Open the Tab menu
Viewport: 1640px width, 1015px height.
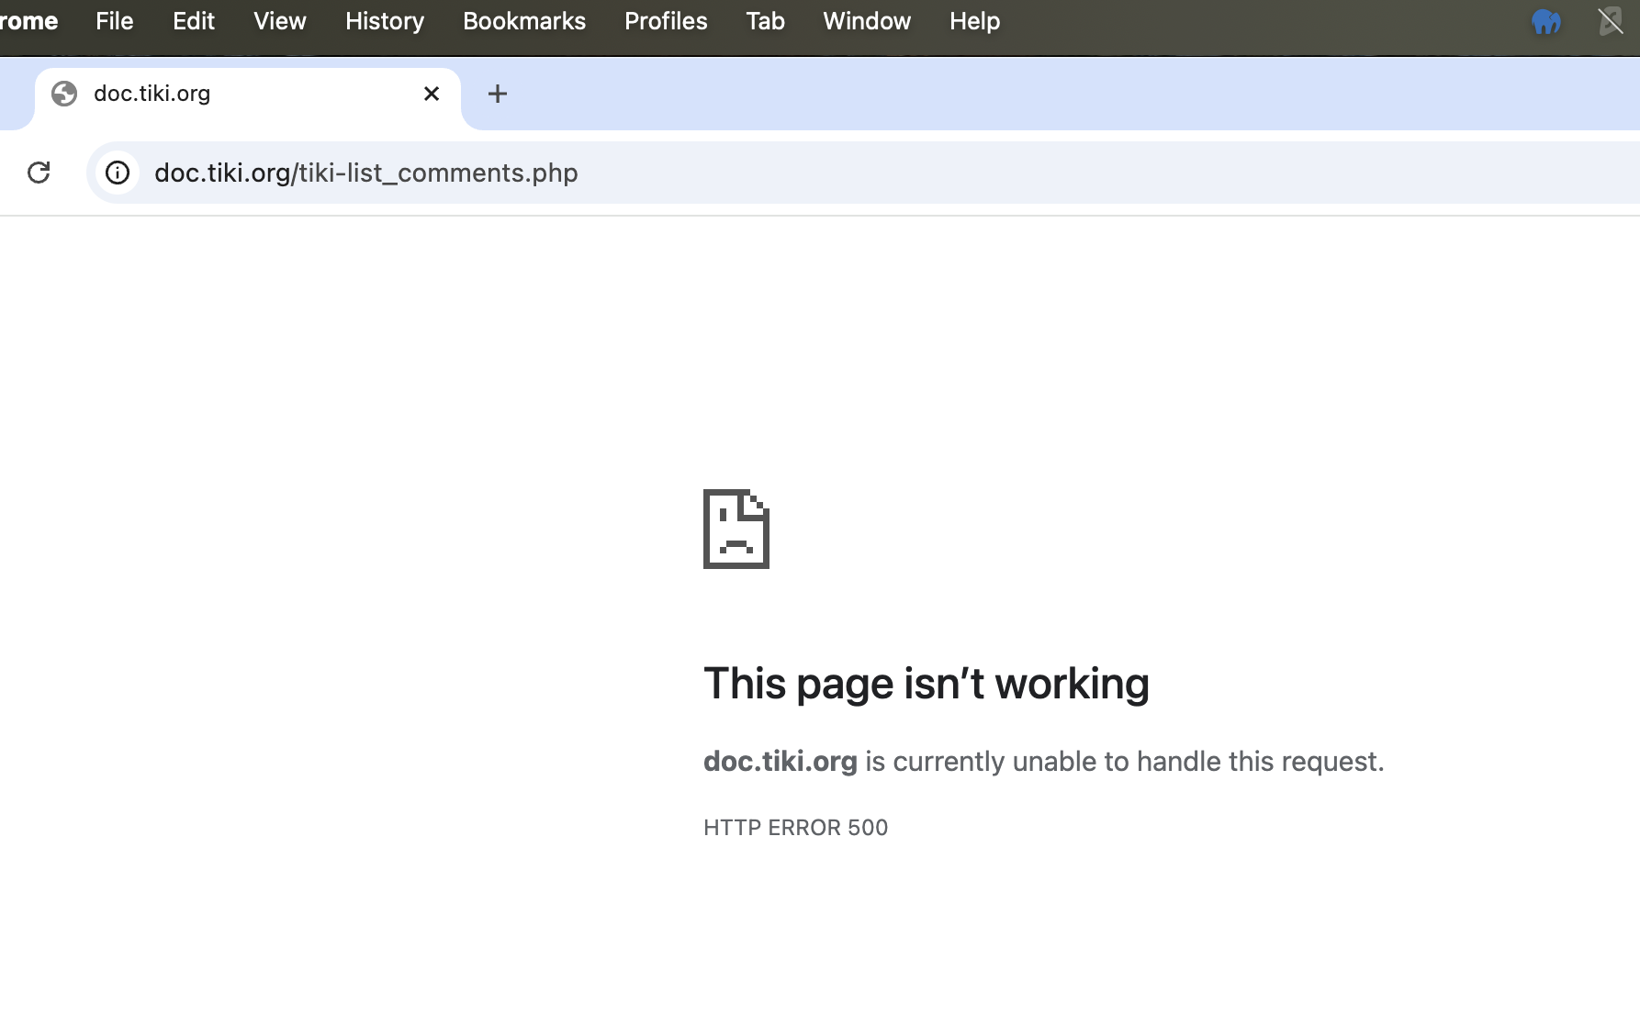pos(765,21)
